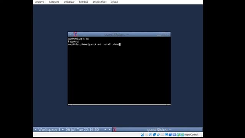Click the shared folders status icon
The height and width of the screenshot is (138, 245).
click(x=162, y=135)
